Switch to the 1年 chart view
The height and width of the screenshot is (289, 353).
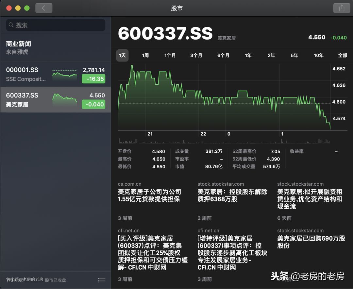point(248,55)
